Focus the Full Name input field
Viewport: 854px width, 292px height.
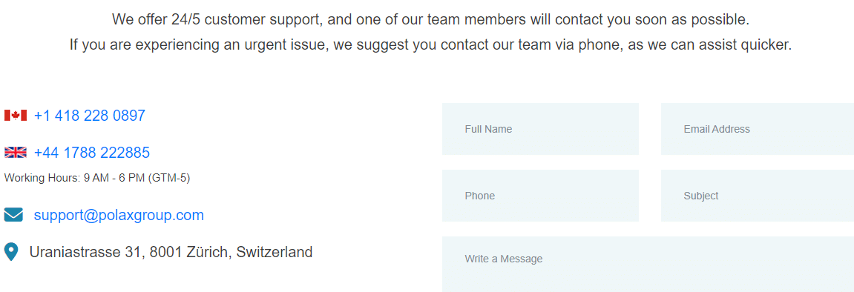tap(540, 129)
